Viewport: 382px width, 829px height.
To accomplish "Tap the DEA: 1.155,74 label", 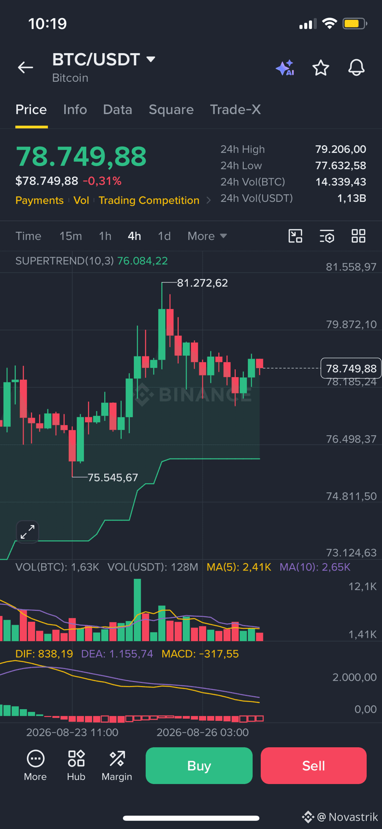I will [117, 654].
